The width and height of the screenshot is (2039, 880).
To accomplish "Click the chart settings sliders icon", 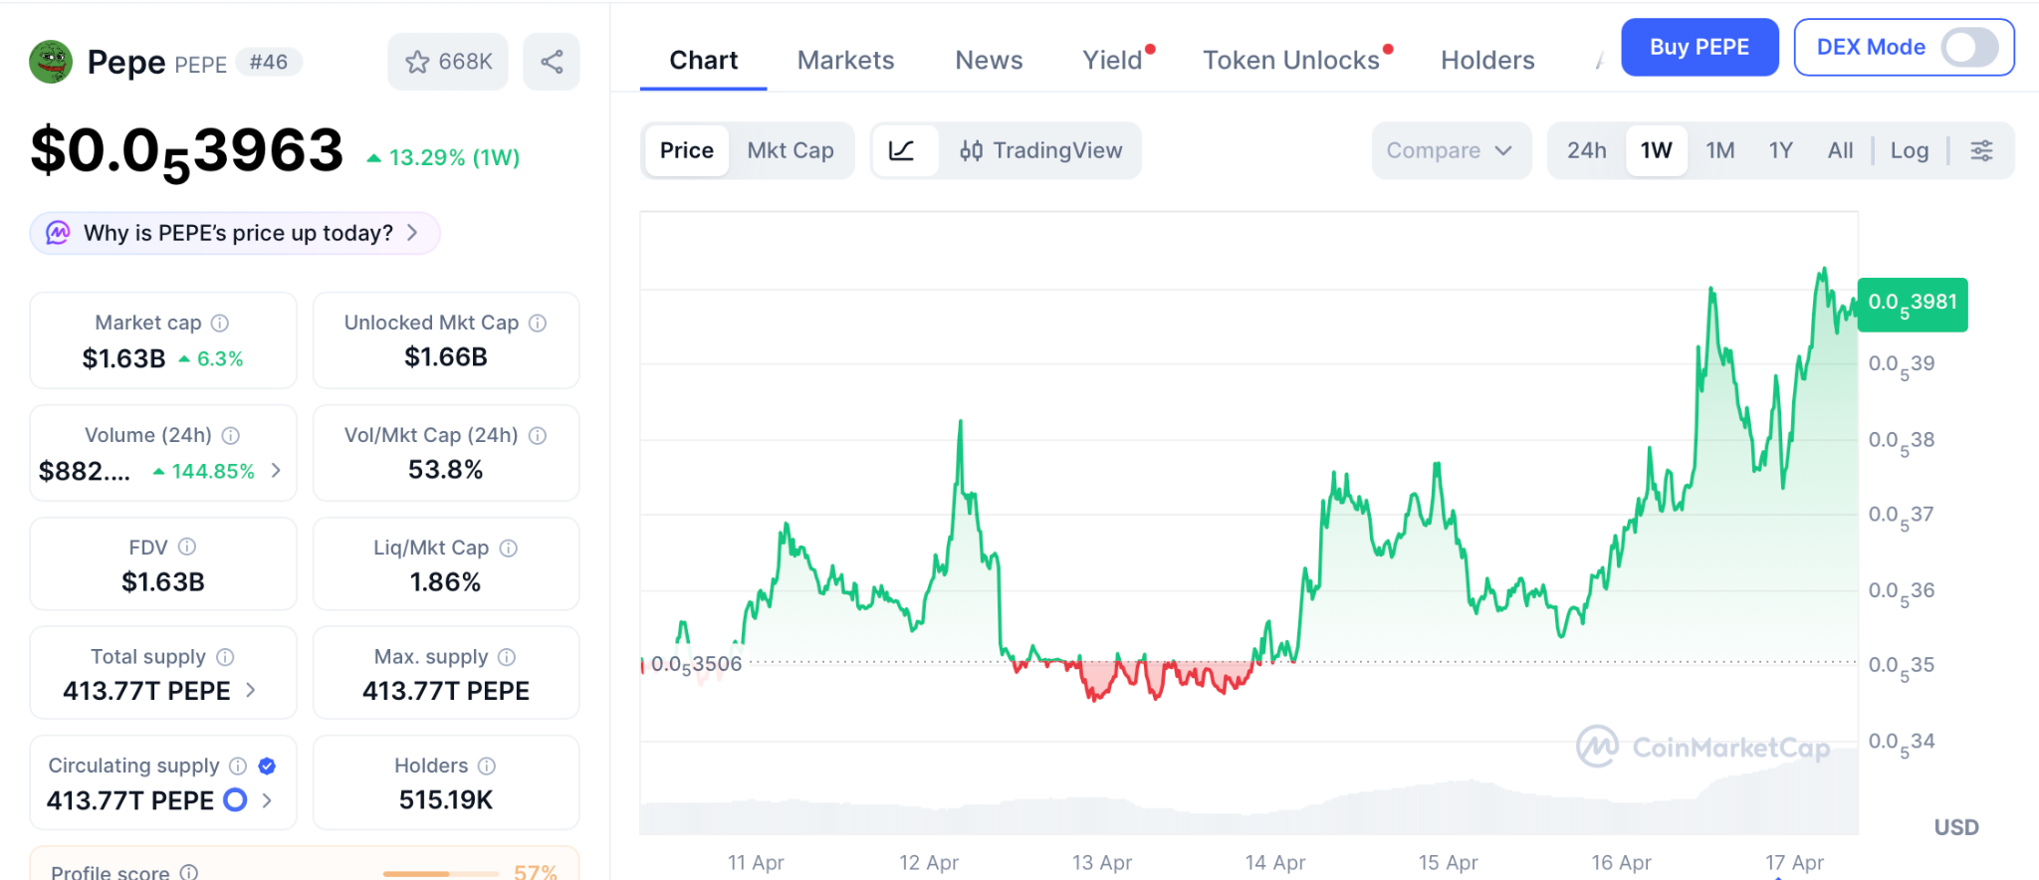I will coord(1981,150).
